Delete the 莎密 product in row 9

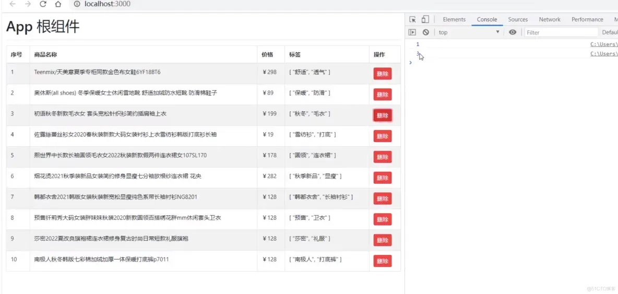pos(382,240)
